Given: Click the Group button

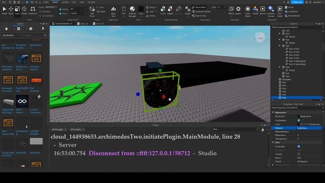Looking at the screenshot, I should [150, 7].
